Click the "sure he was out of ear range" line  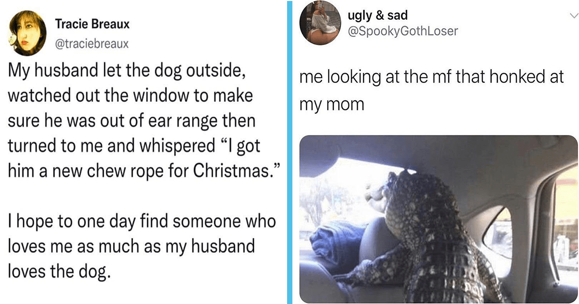(x=131, y=121)
